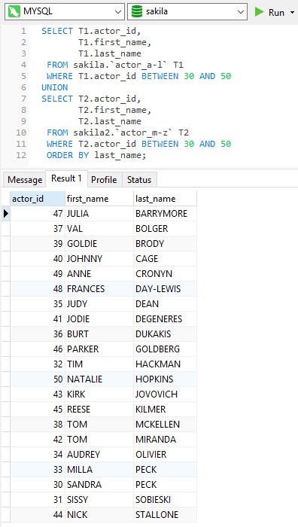Select the BOLGER cell
This screenshot has width=298, height=527.
(x=165, y=229)
